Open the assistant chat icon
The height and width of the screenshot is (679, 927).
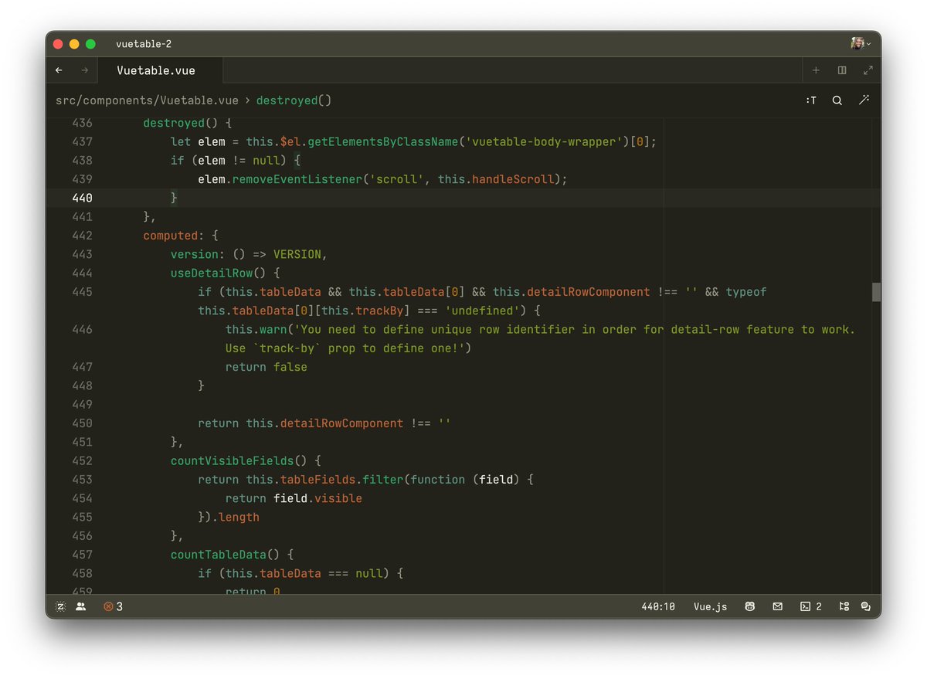865,606
